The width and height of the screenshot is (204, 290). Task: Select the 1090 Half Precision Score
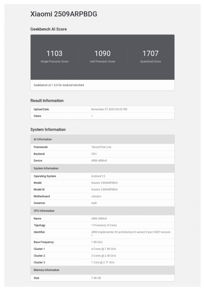click(x=102, y=54)
